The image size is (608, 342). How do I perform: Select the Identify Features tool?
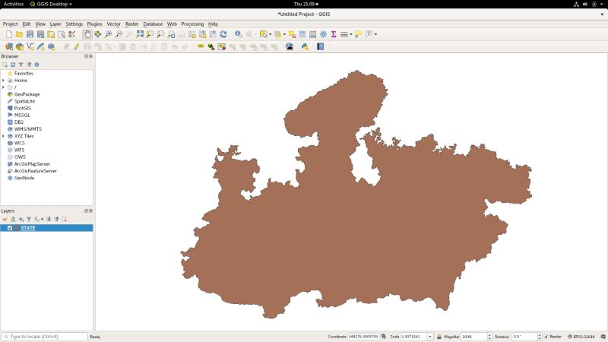pos(239,34)
